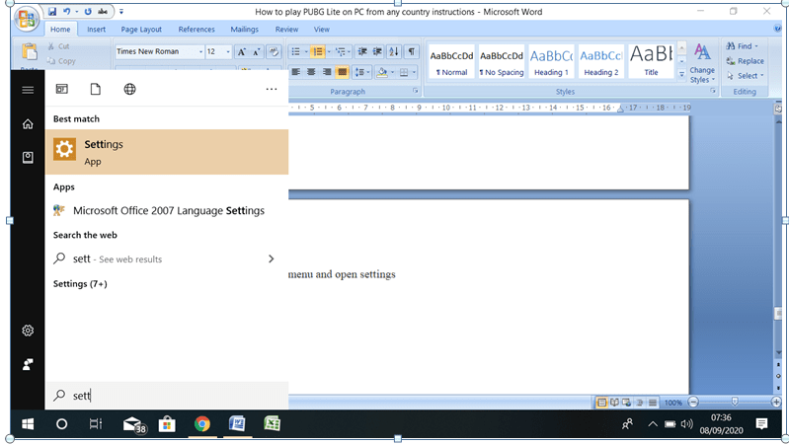This screenshot has height=445, width=789.
Task: Click the Decrease Indent icon
Action: tap(361, 51)
